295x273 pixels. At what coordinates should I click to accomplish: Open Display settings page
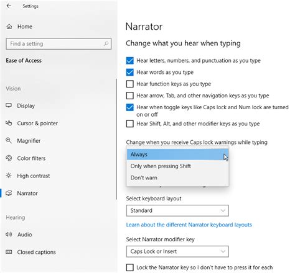coord(26,105)
